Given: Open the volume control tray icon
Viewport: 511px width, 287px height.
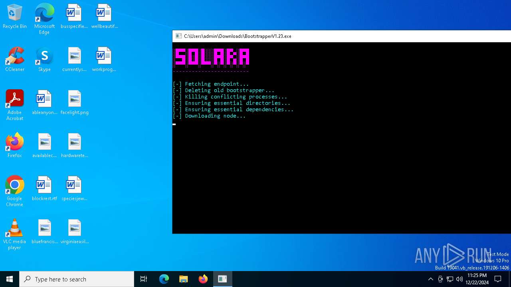Looking at the screenshot, I should pyautogui.click(x=460, y=279).
